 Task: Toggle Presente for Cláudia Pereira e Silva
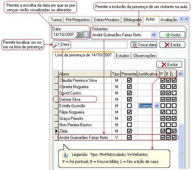click(129, 80)
